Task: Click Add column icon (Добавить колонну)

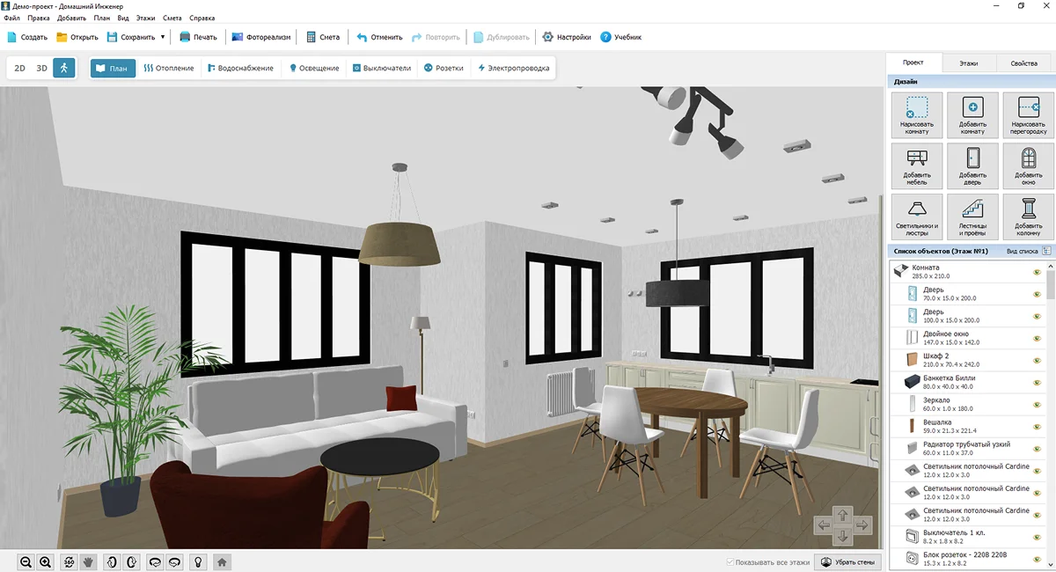Action: pyautogui.click(x=1028, y=217)
